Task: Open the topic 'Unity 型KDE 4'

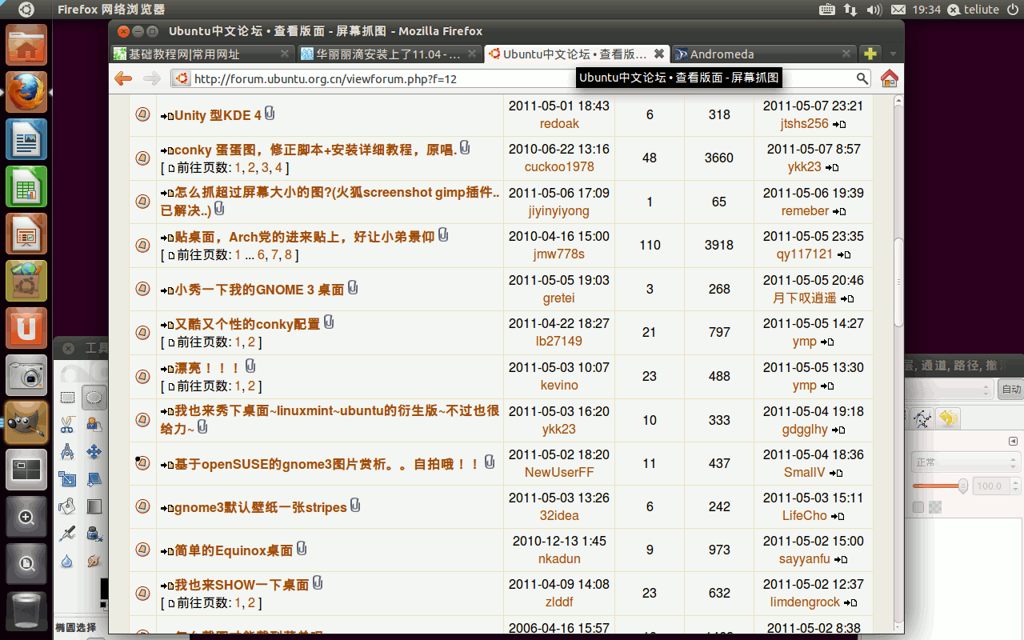Action: coord(218,115)
